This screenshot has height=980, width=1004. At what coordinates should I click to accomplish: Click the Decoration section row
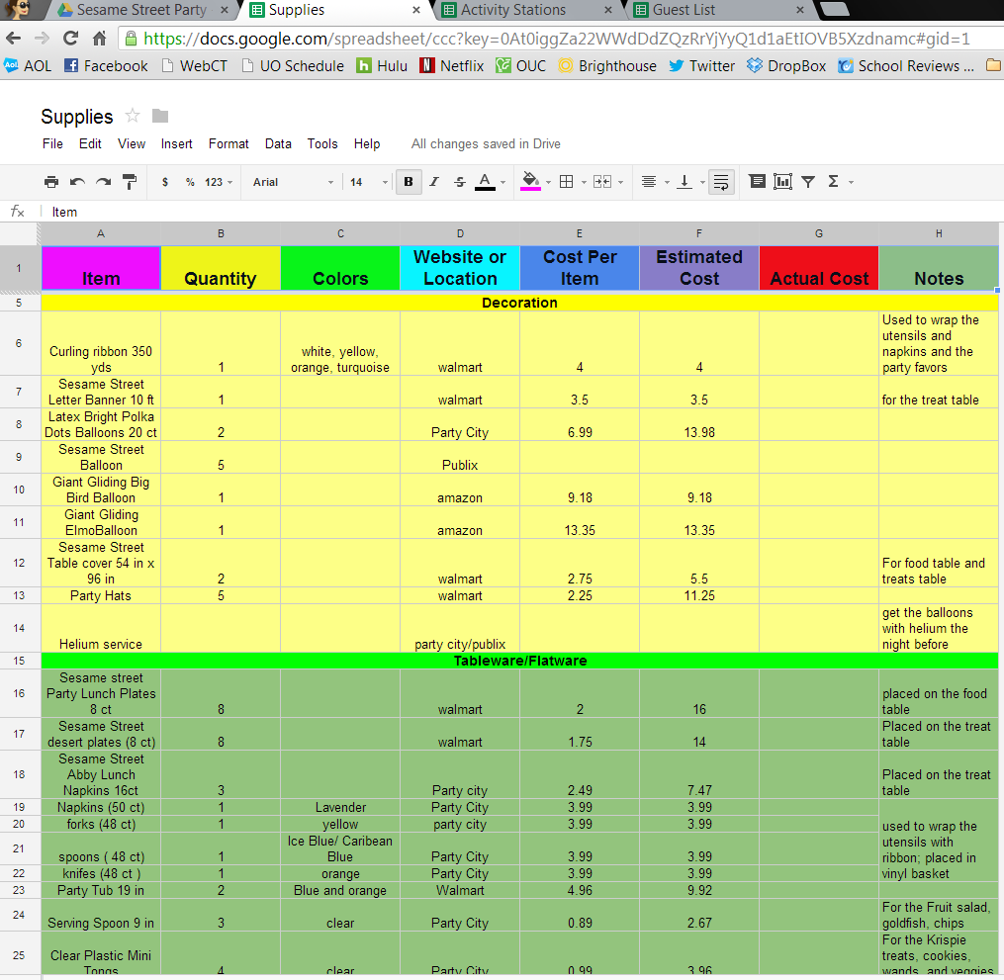tap(519, 303)
